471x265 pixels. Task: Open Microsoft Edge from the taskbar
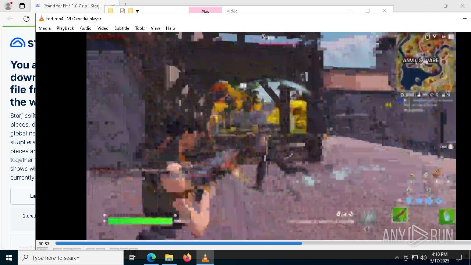point(151,258)
